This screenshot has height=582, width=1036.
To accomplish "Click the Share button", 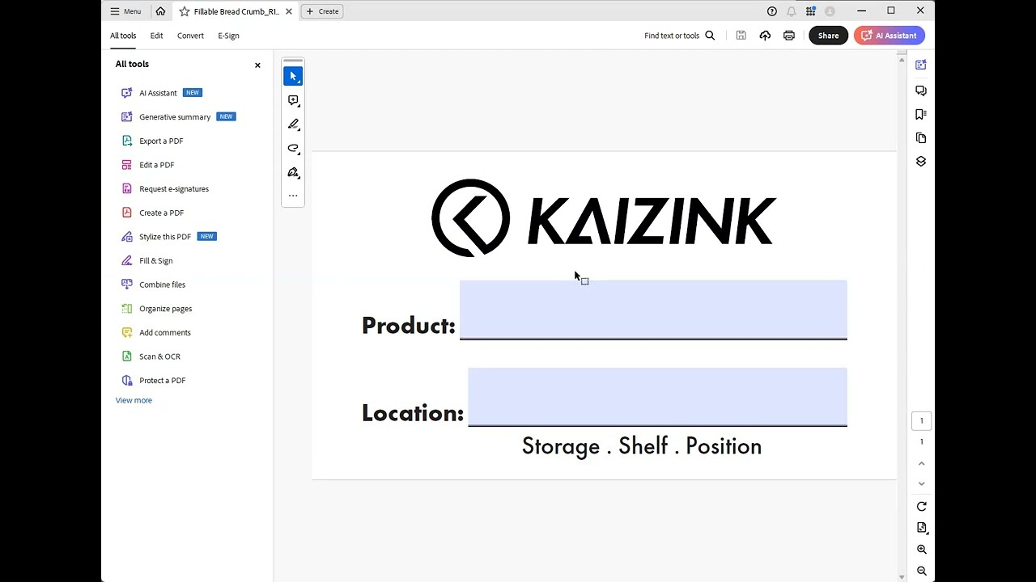I will pos(828,36).
